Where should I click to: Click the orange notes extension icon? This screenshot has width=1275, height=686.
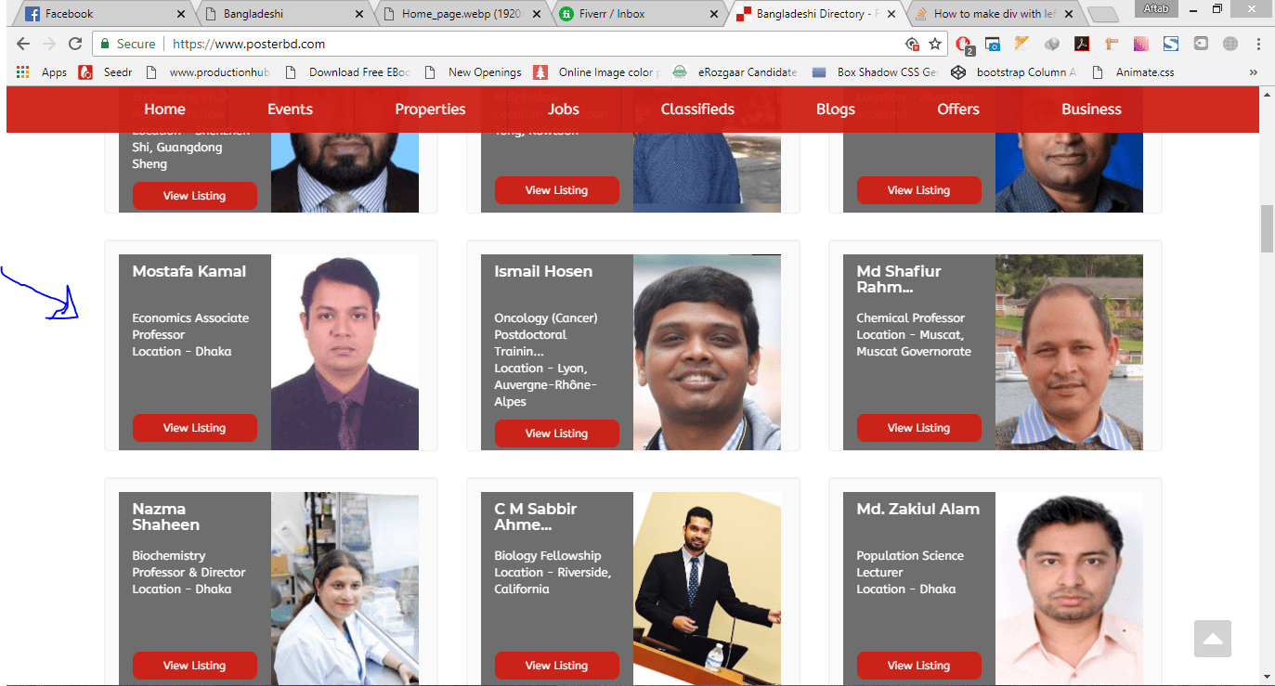point(1022,44)
